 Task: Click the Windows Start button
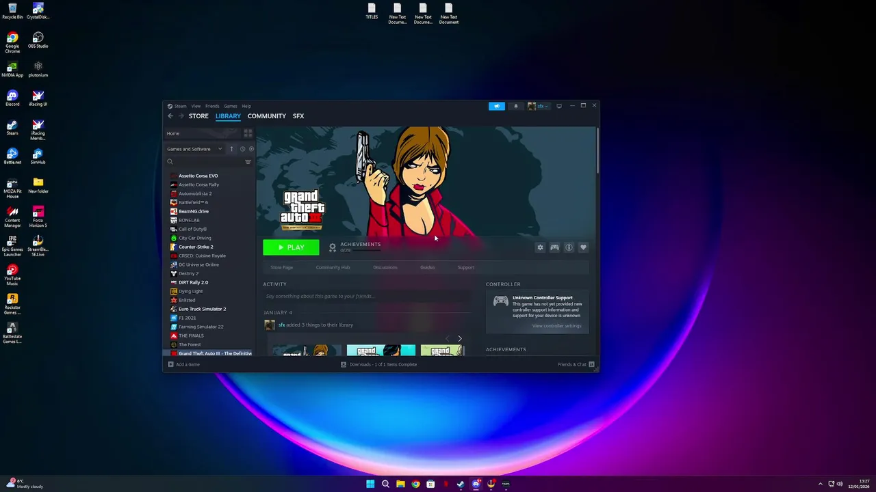[370, 484]
